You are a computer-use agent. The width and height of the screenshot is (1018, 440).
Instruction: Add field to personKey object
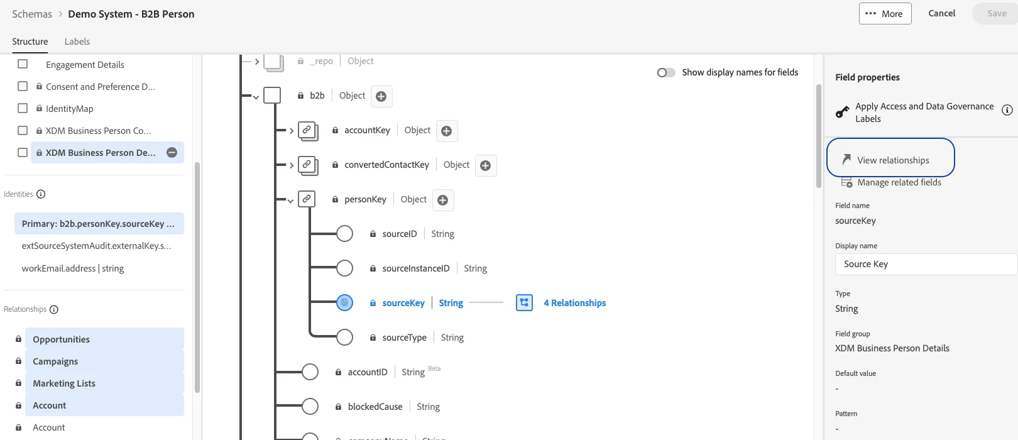point(442,200)
